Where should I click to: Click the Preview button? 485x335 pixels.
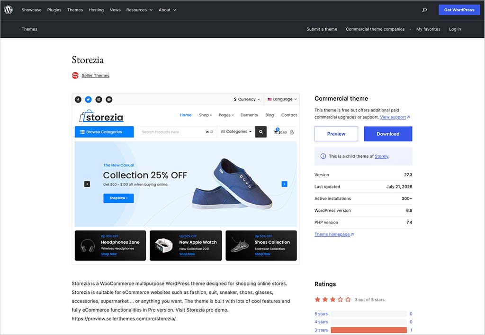click(336, 134)
